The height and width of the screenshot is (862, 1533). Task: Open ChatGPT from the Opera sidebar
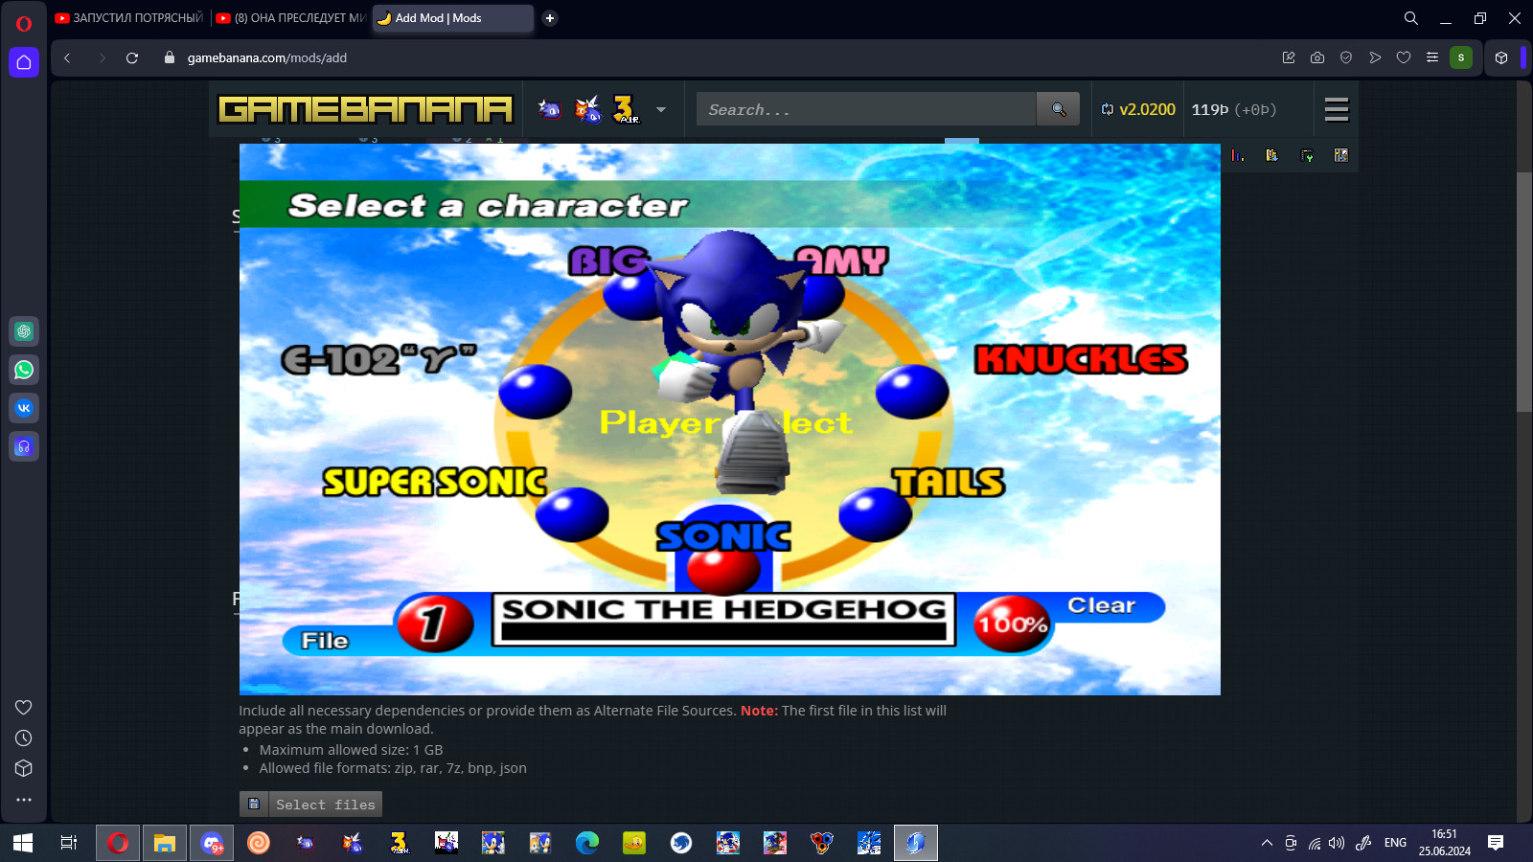click(x=23, y=330)
